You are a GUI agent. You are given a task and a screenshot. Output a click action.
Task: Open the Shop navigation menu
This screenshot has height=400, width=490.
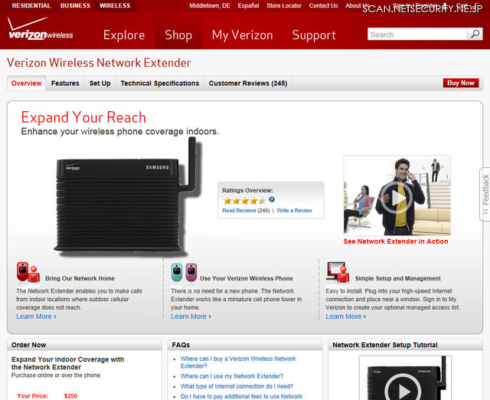[x=178, y=35]
